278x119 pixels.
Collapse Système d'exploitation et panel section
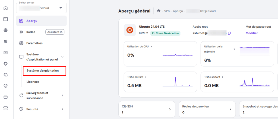tap(62, 57)
